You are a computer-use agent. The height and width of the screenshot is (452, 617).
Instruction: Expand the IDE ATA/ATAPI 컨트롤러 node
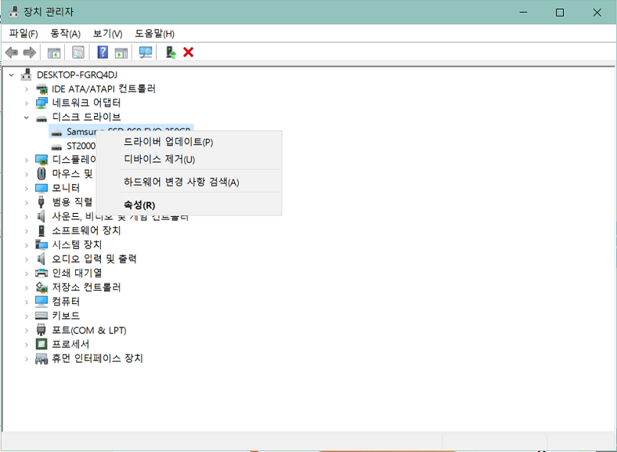[27, 89]
